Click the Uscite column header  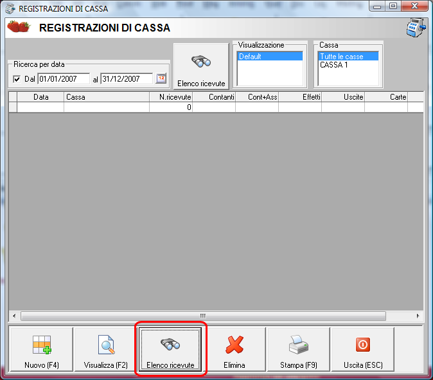tap(343, 97)
